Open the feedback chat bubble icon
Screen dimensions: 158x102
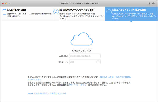click(x=154, y=3)
